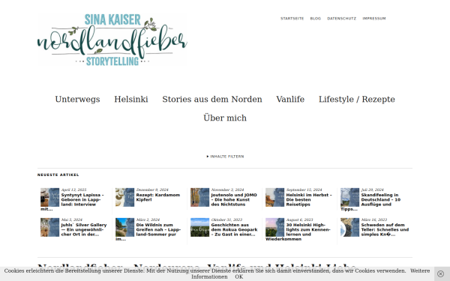Go to the Blog page
This screenshot has height=281, width=450.
[316, 18]
